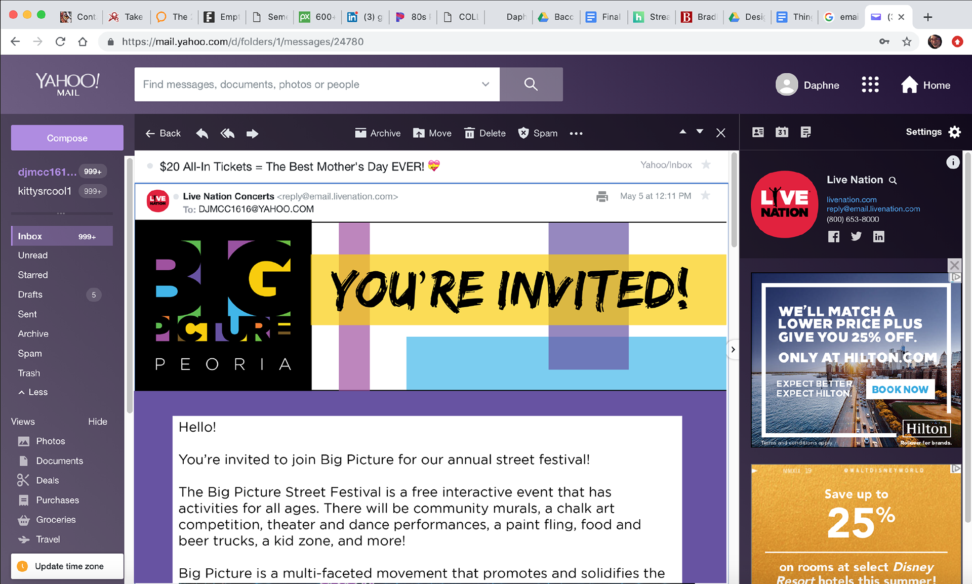The height and width of the screenshot is (584, 972).
Task: Go Back to message list
Action: coord(163,133)
